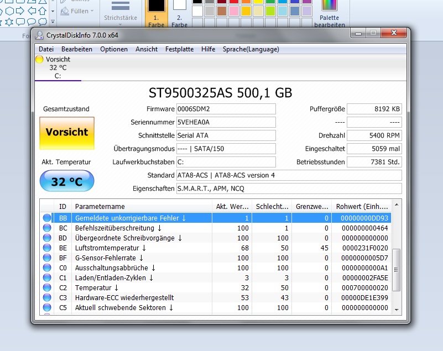Image resolution: width=443 pixels, height=351 pixels.
Task: Select the Aktuell schwebende Sektoren row
Action: click(x=216, y=307)
